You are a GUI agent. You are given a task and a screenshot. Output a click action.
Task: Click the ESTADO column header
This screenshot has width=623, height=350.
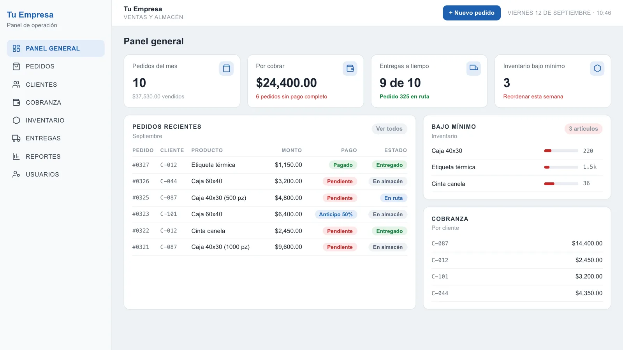click(396, 150)
